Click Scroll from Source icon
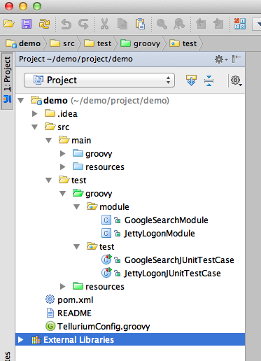 pyautogui.click(x=191, y=80)
